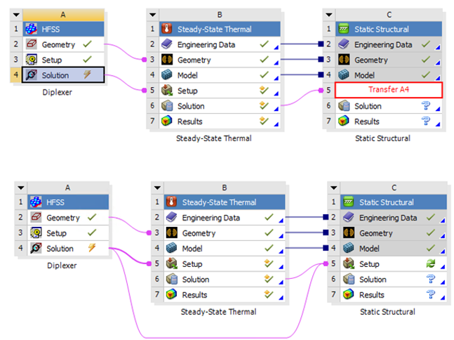Click Diplexer system name under lower HFSS block
The image size is (454, 340).
tap(62, 266)
